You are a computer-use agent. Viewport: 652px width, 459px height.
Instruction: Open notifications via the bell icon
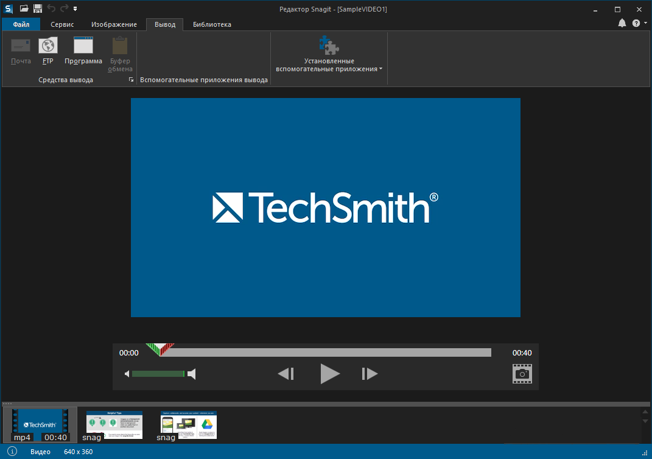pyautogui.click(x=622, y=23)
